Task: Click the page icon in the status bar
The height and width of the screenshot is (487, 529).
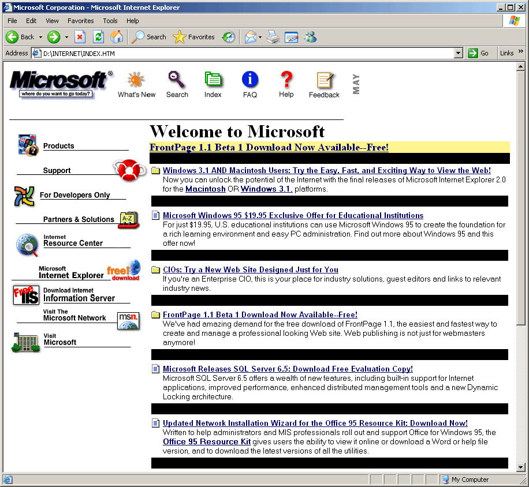Action: (8, 479)
